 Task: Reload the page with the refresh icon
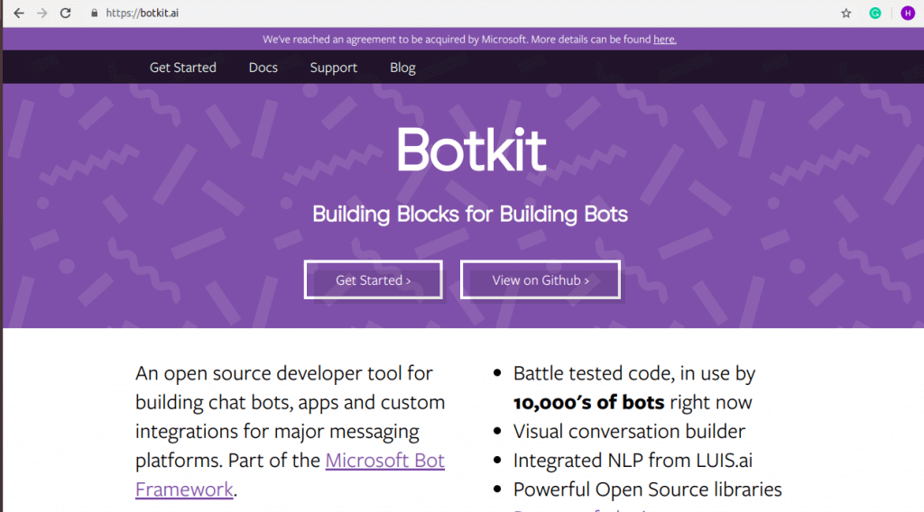[65, 13]
